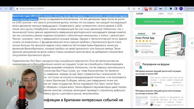Open second Методика анализа forum post title
This screenshot has height=109, width=194.
pyautogui.click(x=158, y=92)
